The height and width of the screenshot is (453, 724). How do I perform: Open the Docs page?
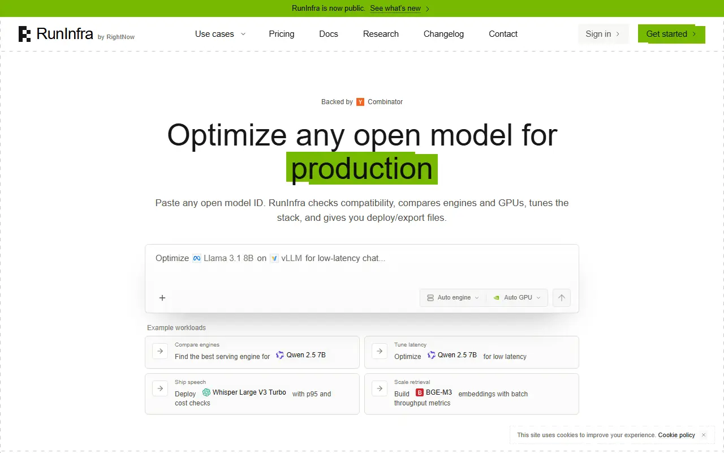click(x=329, y=34)
